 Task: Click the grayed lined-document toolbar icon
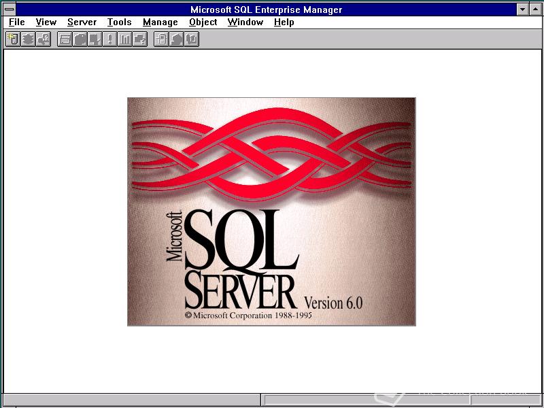(x=65, y=39)
